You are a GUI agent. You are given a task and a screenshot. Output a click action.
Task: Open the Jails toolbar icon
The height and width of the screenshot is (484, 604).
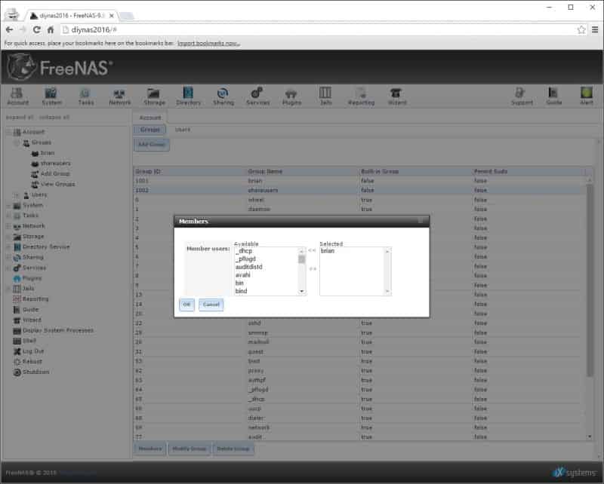click(x=325, y=96)
